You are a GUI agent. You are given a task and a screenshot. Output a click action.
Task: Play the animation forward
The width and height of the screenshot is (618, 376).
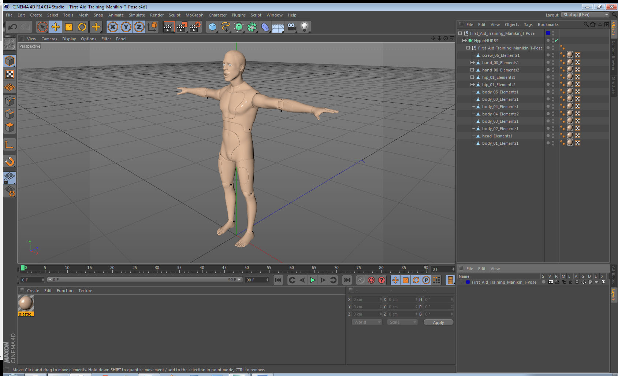(x=313, y=280)
